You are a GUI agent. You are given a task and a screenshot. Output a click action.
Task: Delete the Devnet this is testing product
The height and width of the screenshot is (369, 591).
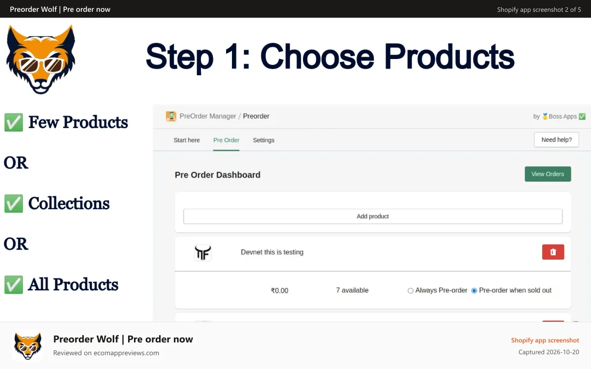coord(553,252)
